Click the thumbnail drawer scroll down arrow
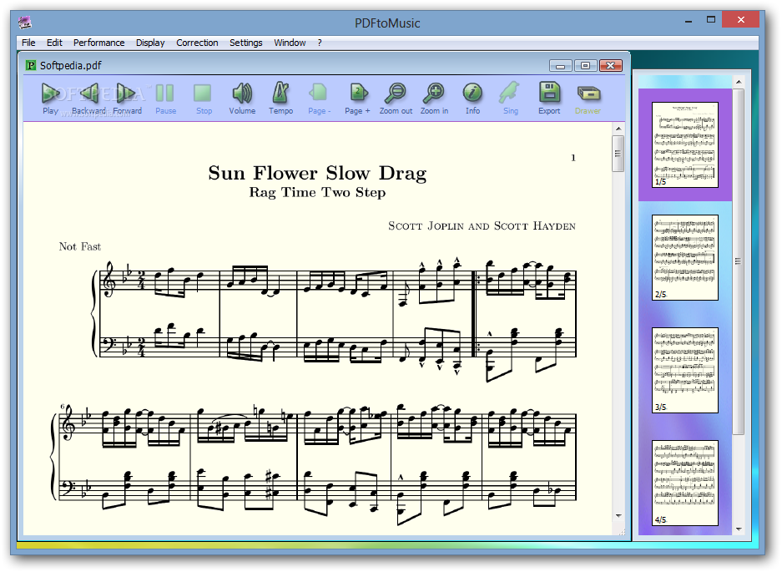Viewport: 782px width, 572px height. [739, 529]
